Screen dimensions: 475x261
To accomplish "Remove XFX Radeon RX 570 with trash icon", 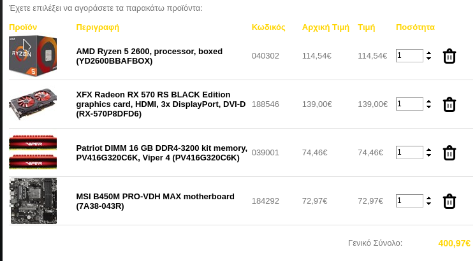I will 449,104.
